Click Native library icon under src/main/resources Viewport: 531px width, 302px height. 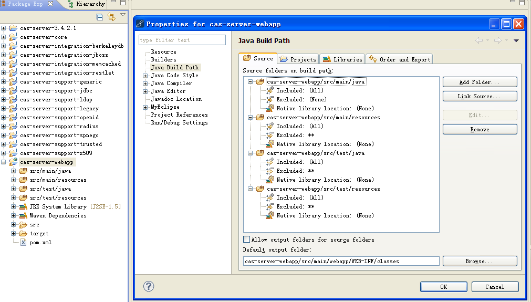[270, 144]
